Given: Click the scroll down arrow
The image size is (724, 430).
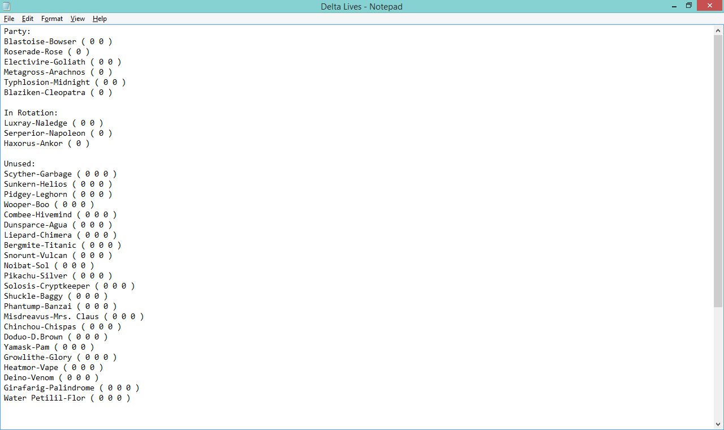Looking at the screenshot, I should click(x=719, y=424).
